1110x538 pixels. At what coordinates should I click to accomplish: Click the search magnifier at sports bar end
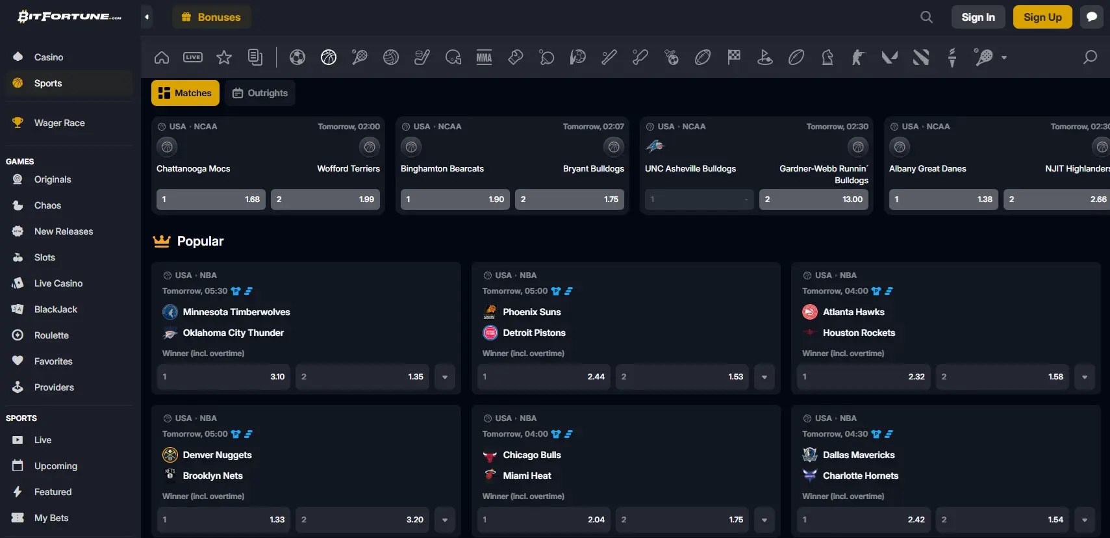coord(1091,57)
